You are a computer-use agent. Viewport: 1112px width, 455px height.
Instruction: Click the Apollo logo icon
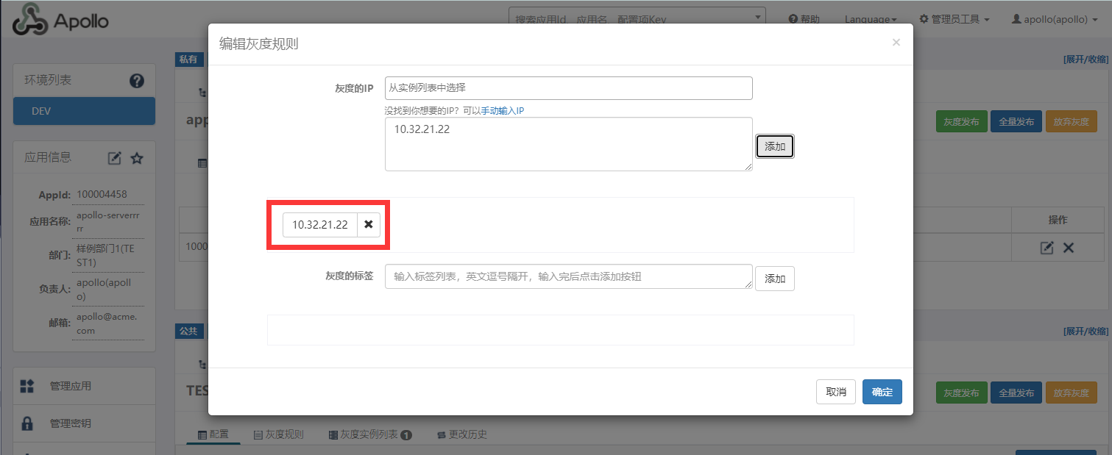tap(29, 19)
